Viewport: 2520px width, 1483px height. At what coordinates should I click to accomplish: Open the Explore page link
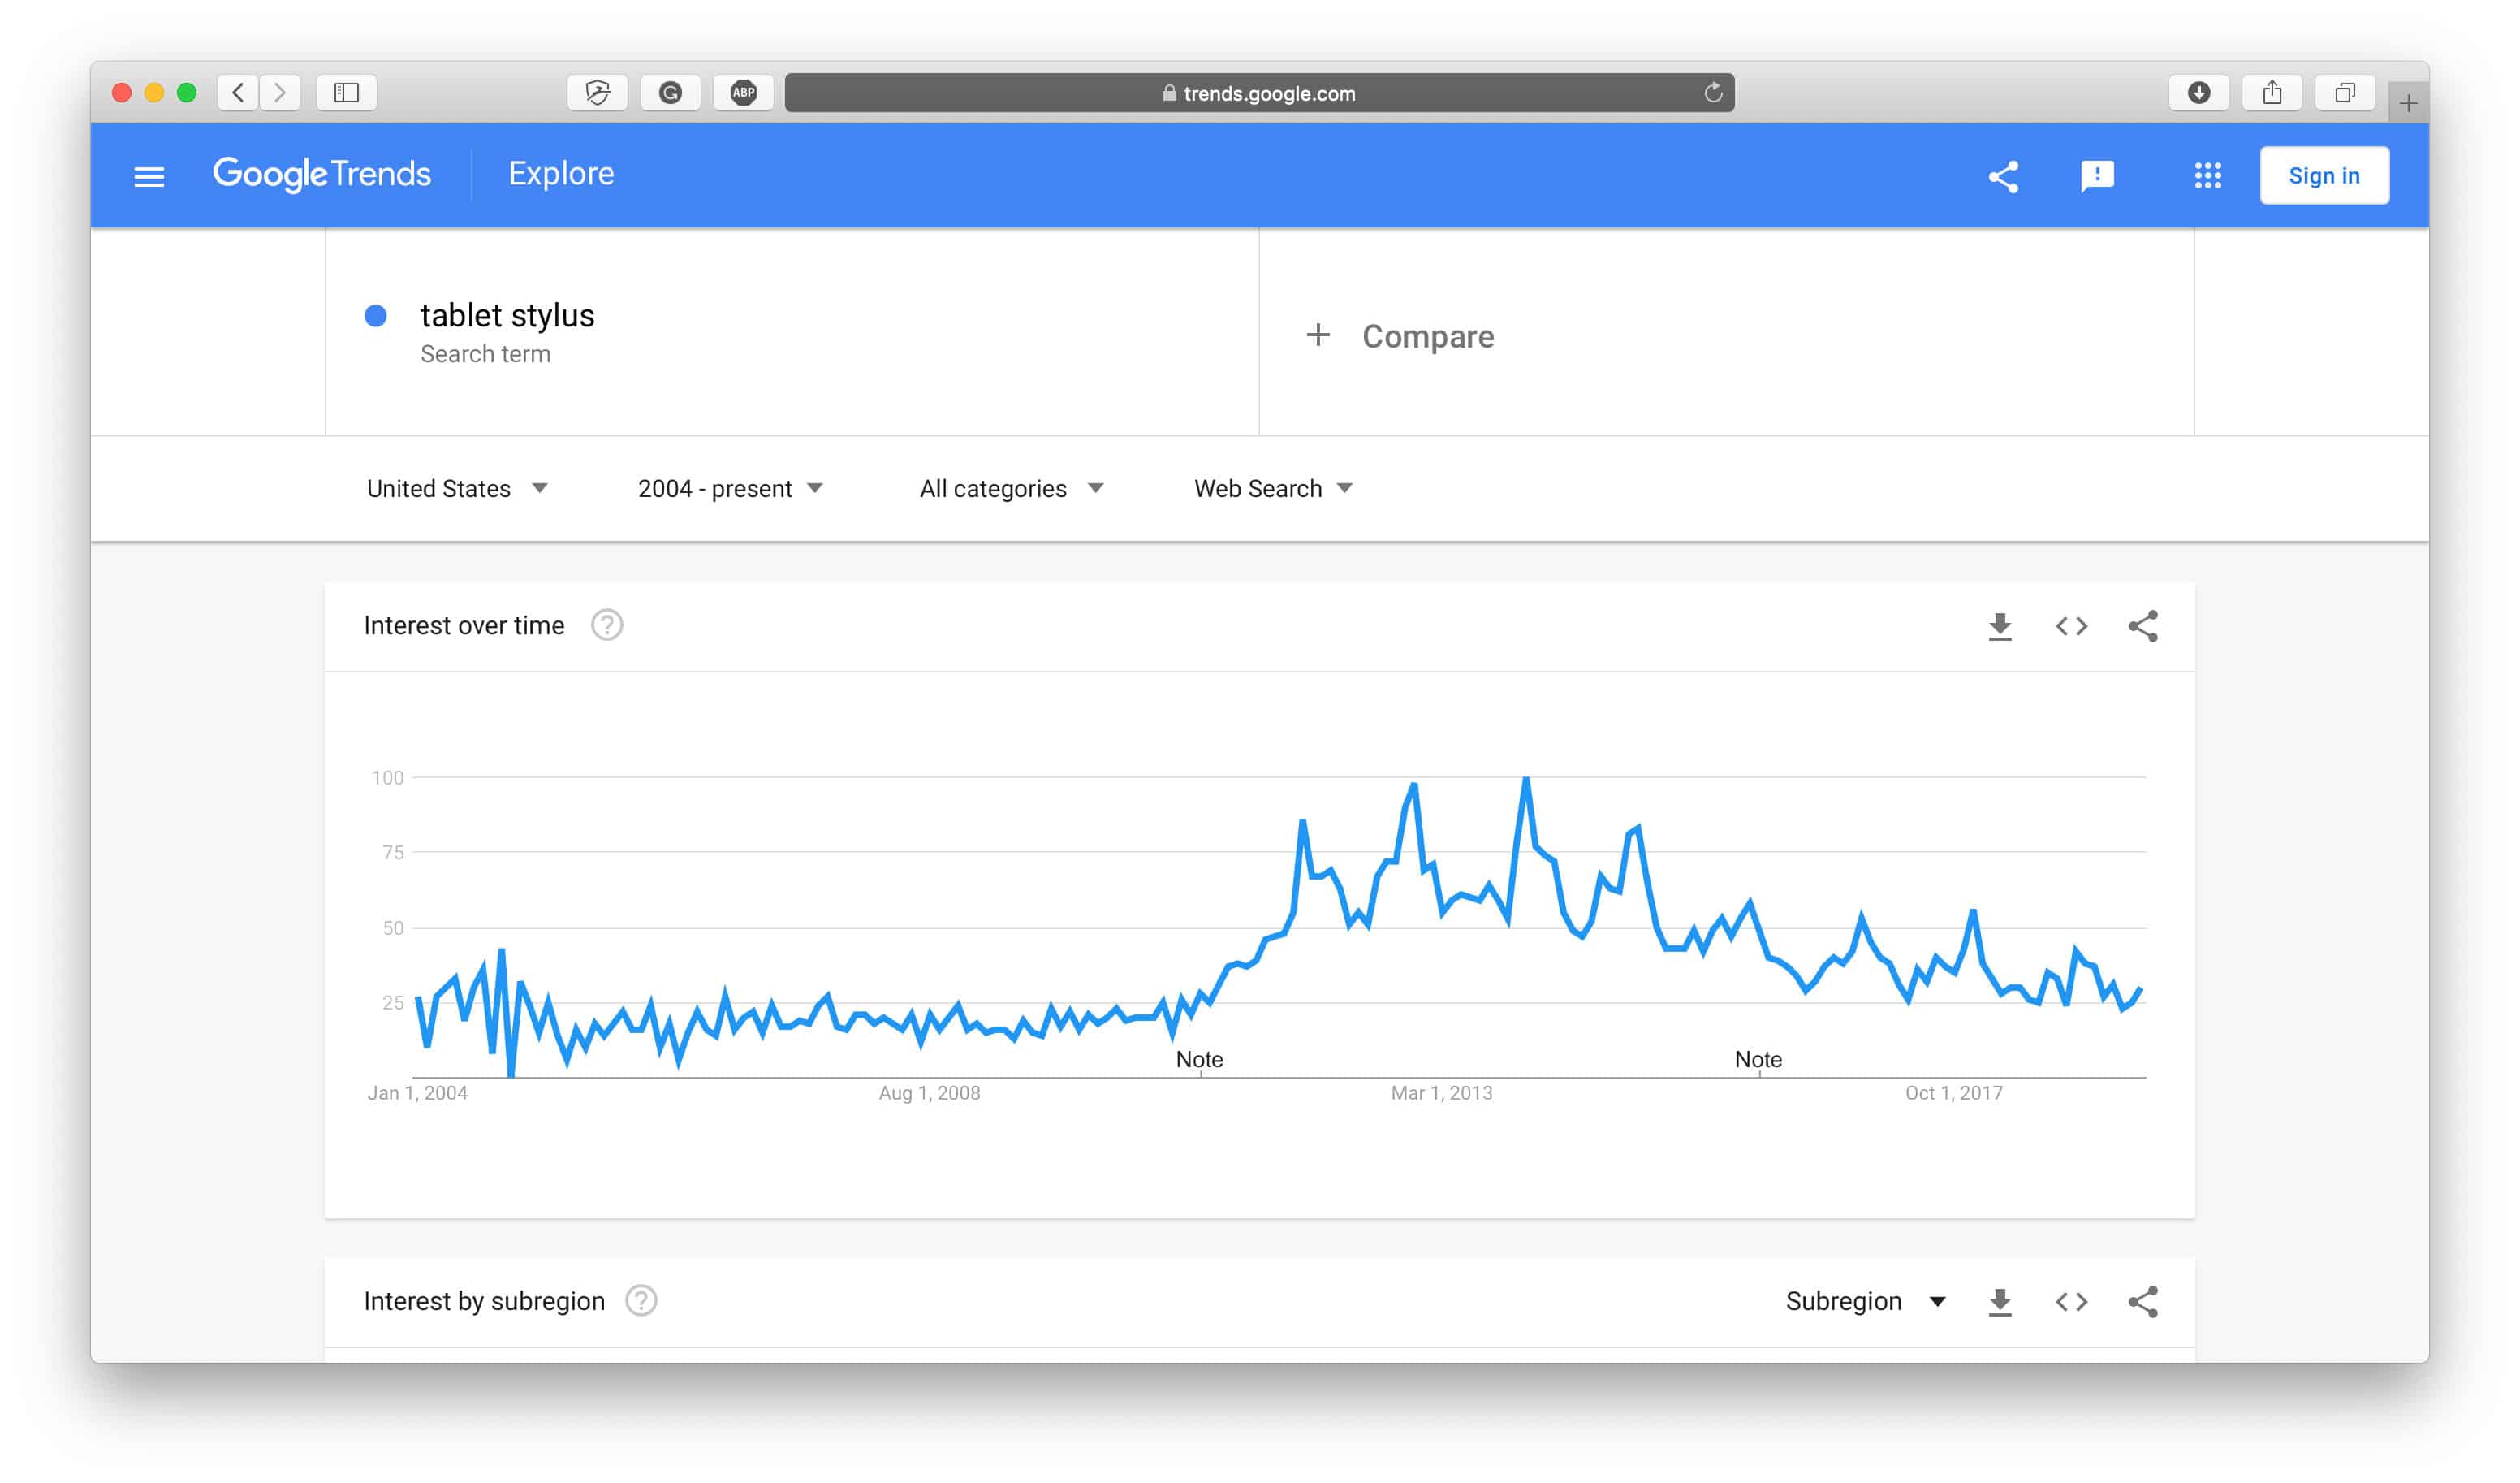(561, 174)
